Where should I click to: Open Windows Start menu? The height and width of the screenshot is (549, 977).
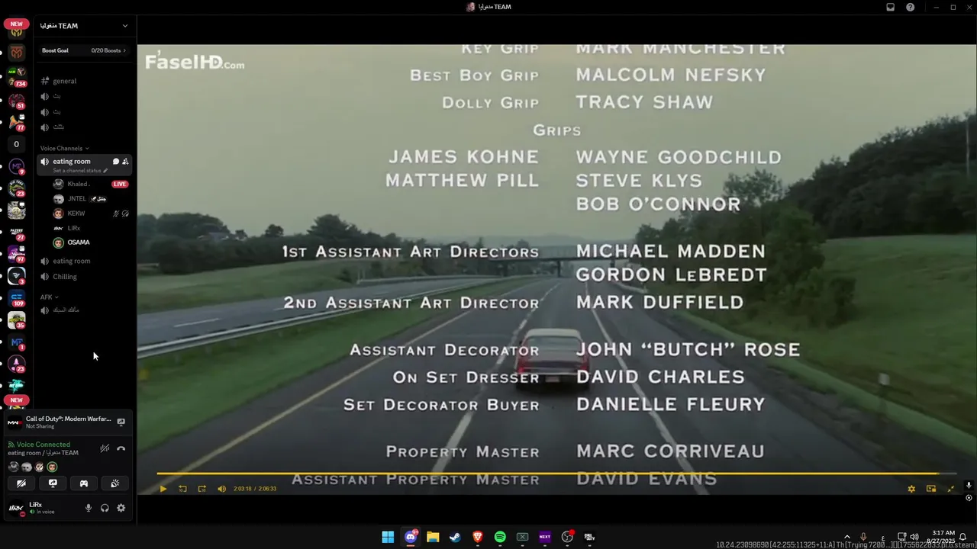[388, 537]
